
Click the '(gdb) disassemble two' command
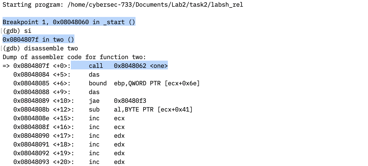[40, 48]
